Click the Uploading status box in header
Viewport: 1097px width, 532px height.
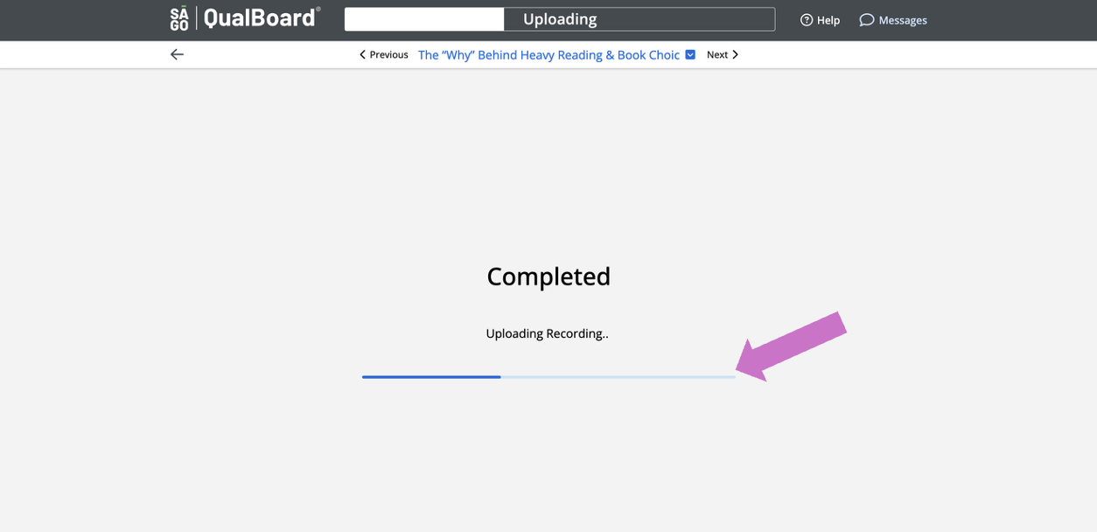[639, 19]
